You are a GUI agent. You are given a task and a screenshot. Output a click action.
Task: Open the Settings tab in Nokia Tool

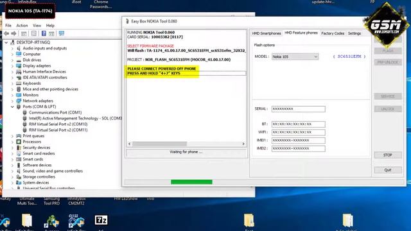(x=354, y=33)
